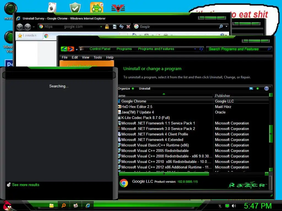Sort by the Publisher column header
This screenshot has width=282, height=211.
coord(241,96)
